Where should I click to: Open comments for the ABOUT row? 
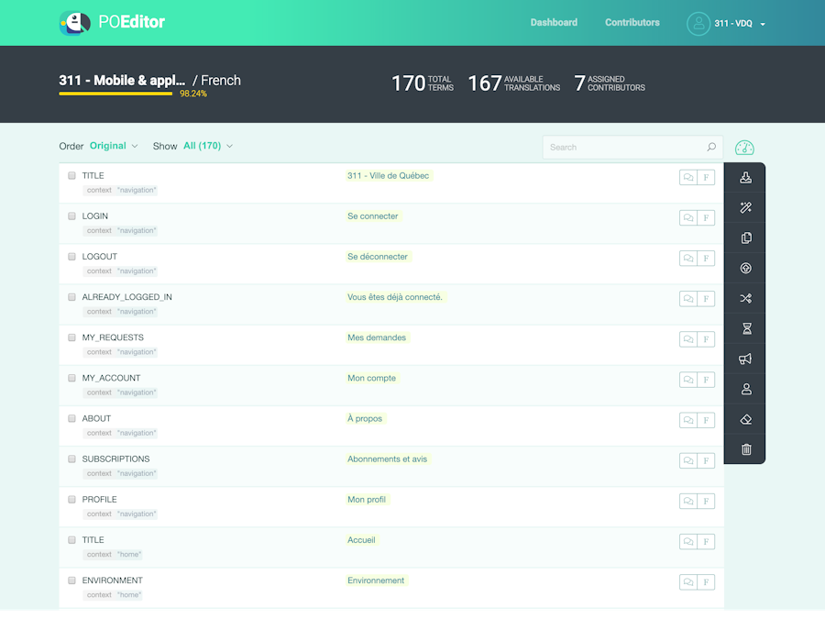pos(688,421)
